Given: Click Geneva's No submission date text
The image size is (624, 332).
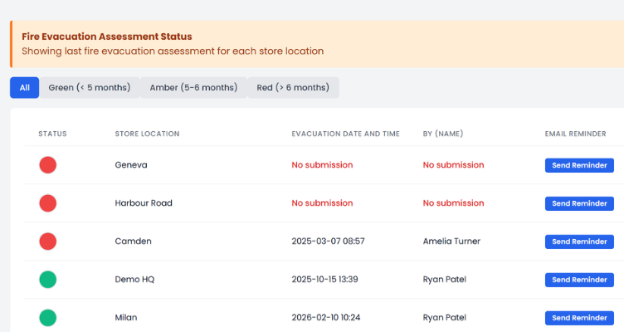Looking at the screenshot, I should [x=322, y=165].
